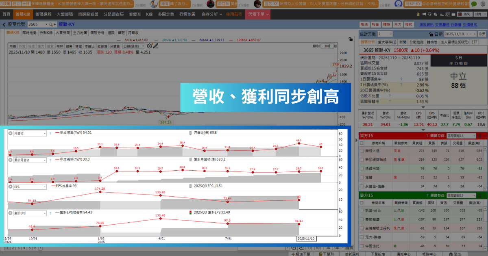The width and height of the screenshot is (488, 256).
Task: Close the 月營收 indicator panel
Action: tap(11, 133)
